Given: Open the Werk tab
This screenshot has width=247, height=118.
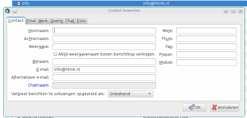Looking at the screenshot, I should [x=43, y=21].
